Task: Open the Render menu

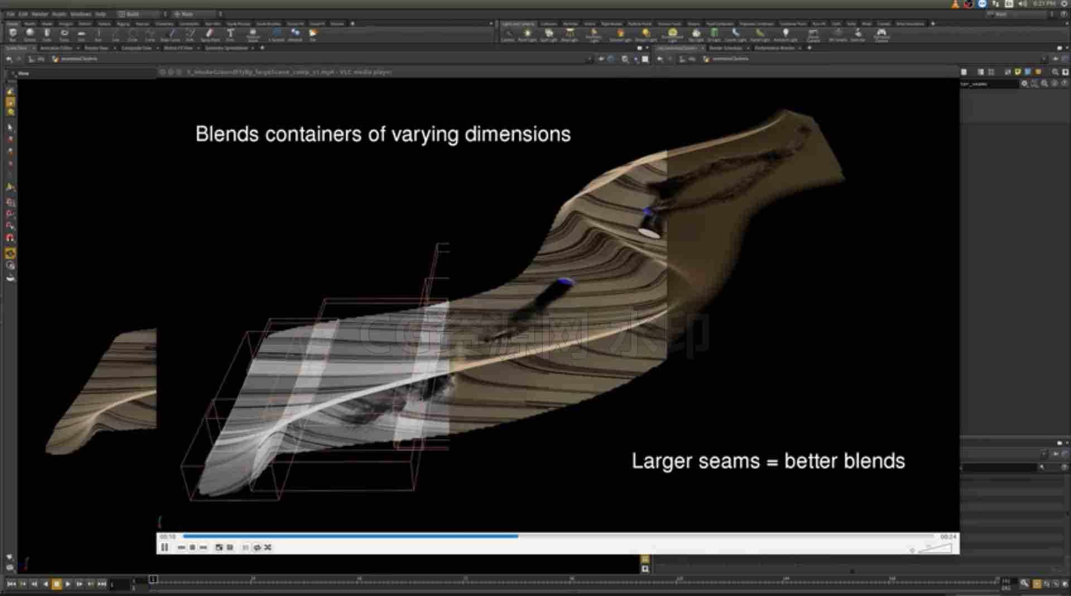Action: click(x=40, y=14)
